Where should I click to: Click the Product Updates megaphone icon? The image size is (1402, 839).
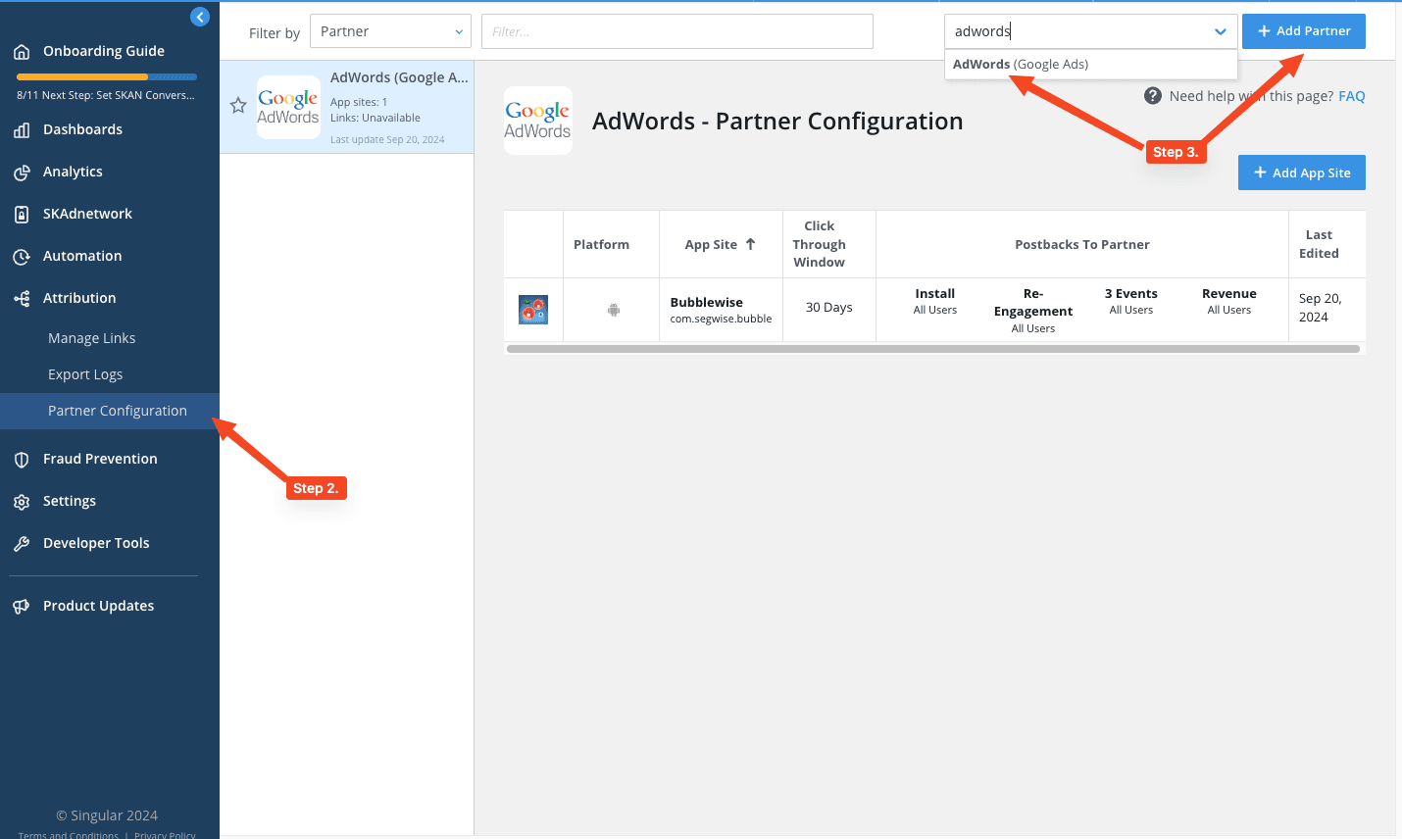pos(22,607)
